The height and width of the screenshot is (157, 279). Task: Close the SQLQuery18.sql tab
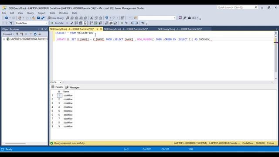click(x=101, y=29)
